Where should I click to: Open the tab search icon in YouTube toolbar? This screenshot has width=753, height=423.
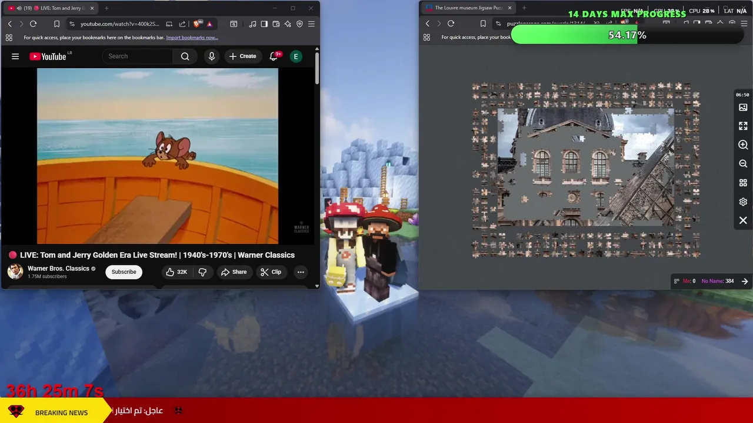click(x=234, y=23)
